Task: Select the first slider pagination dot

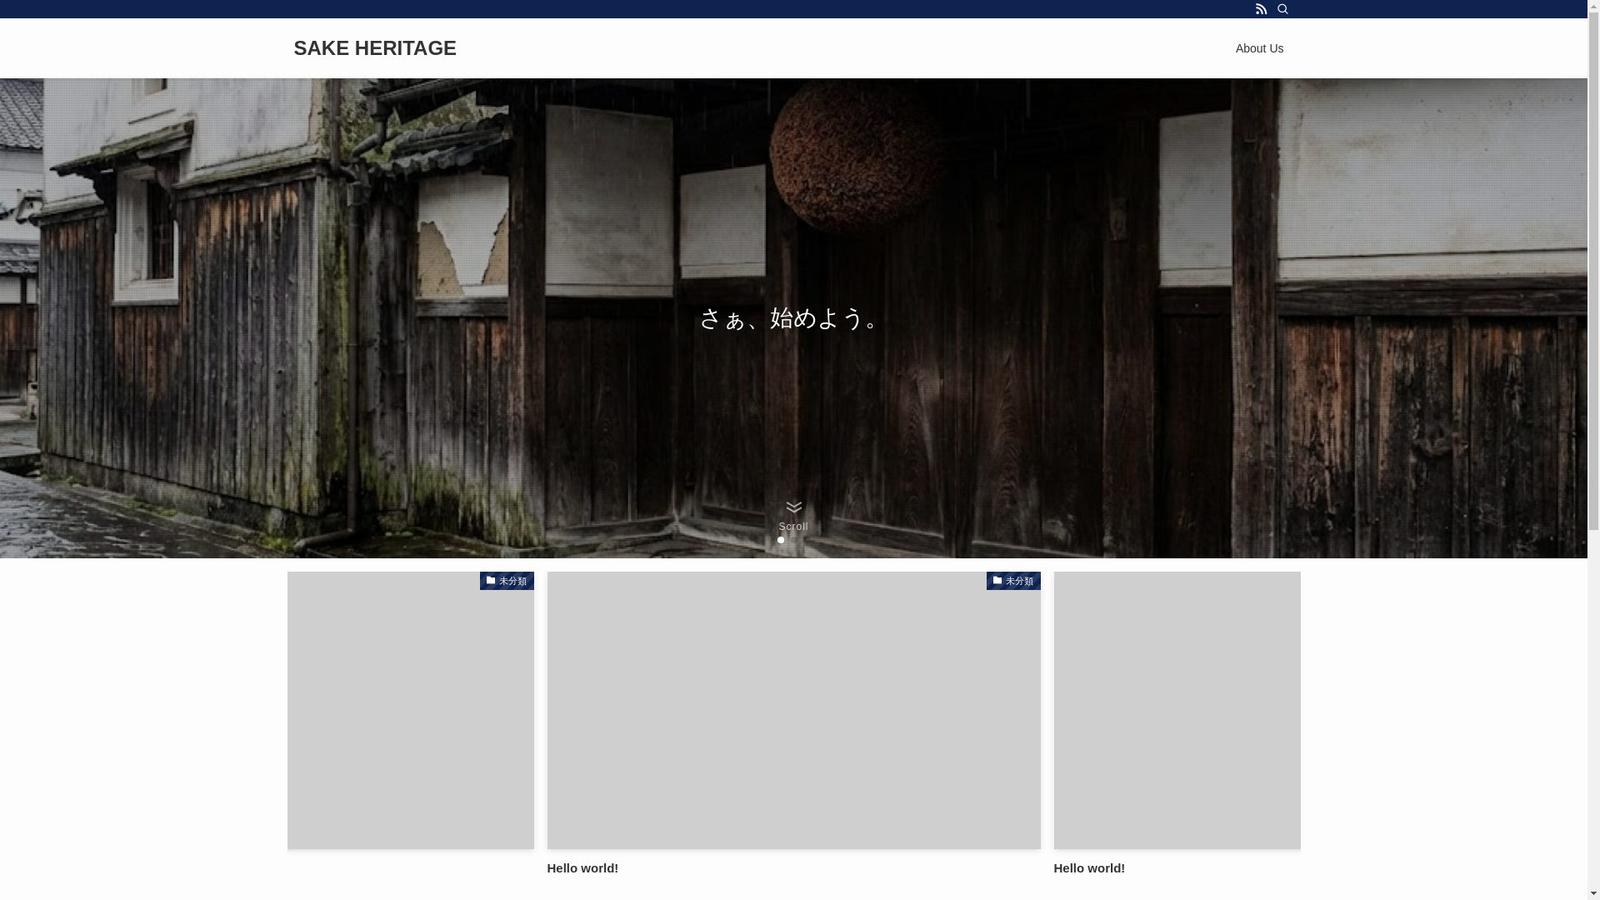Action: 781,540
